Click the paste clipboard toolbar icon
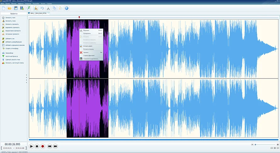Viewport: 280px width, 153px height. (60, 8)
